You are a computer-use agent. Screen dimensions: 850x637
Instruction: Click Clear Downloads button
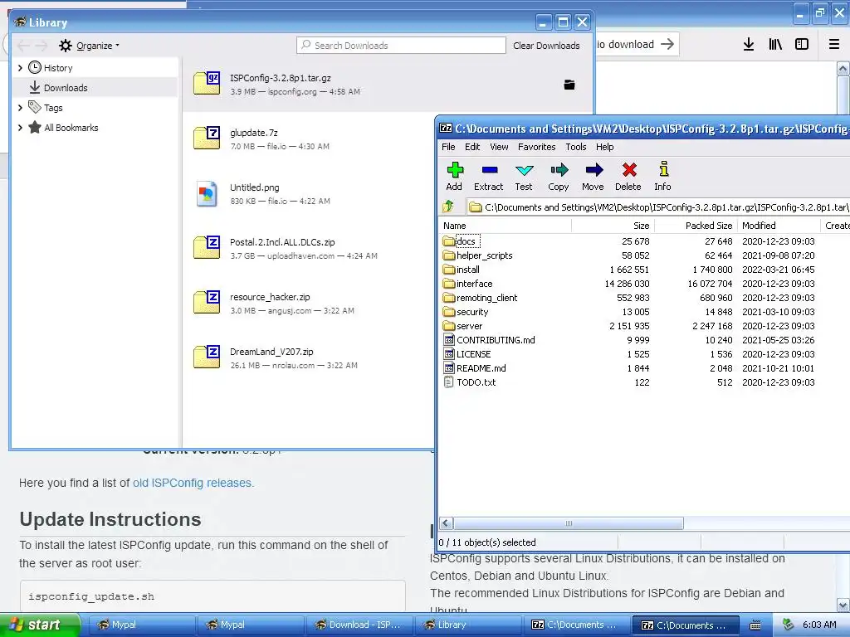546,46
